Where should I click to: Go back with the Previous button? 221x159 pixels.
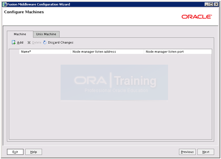tap(187, 152)
